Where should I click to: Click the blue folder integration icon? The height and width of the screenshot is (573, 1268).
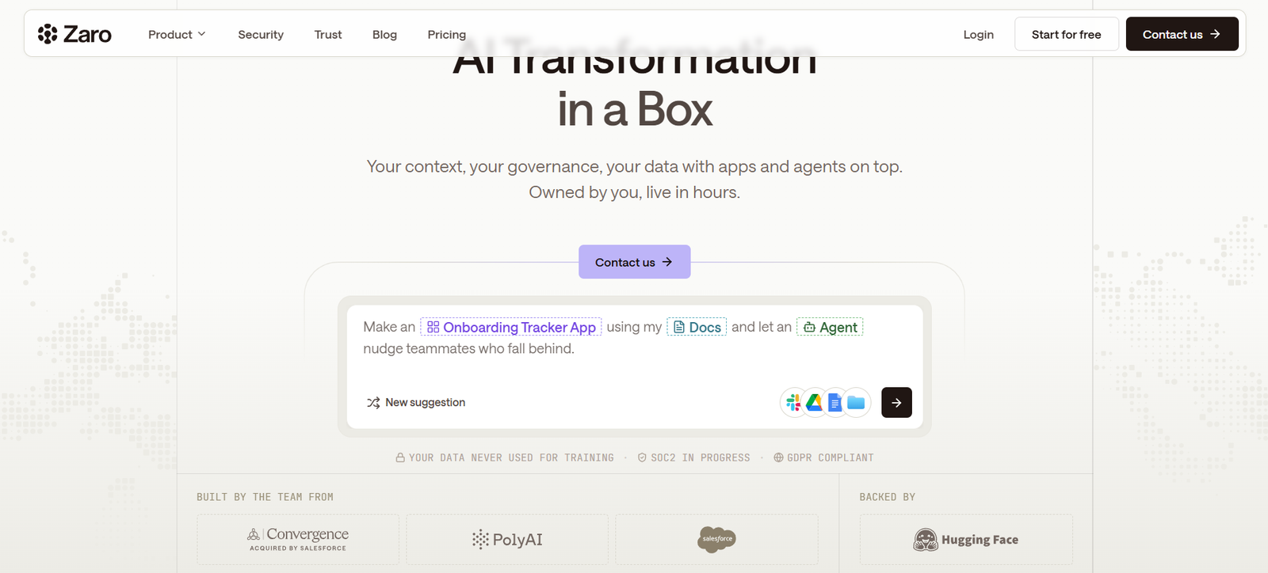(856, 403)
